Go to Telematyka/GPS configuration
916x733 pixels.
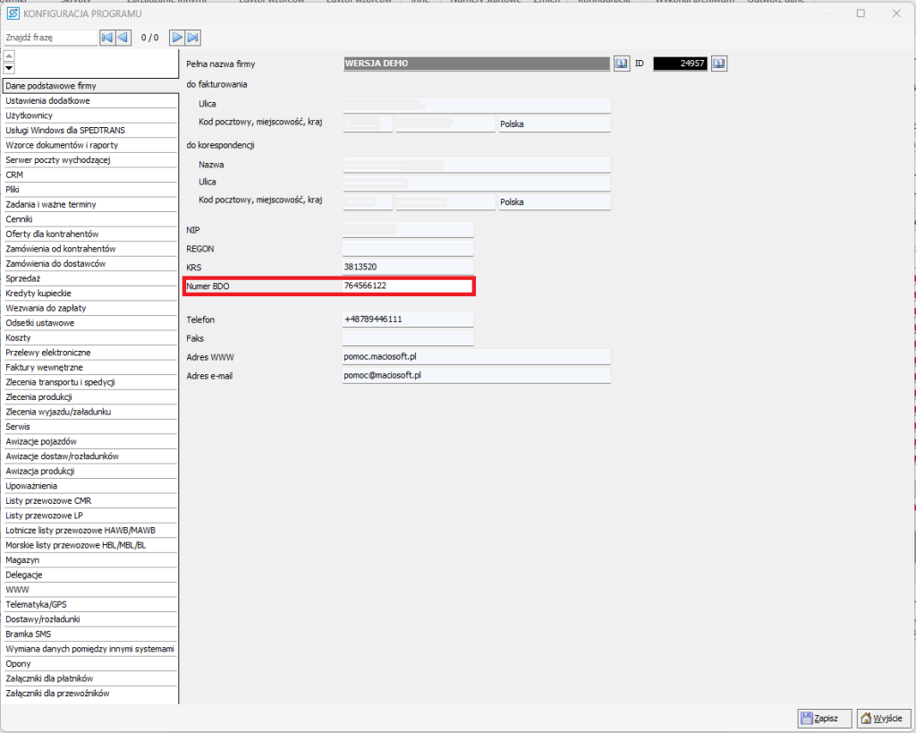pos(89,604)
